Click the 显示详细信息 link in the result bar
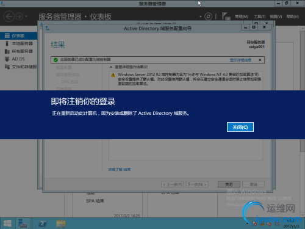This screenshot has height=229, width=305. point(240,60)
